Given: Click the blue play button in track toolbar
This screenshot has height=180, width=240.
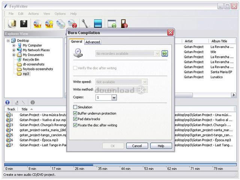Looking at the screenshot, I should pos(7,103).
